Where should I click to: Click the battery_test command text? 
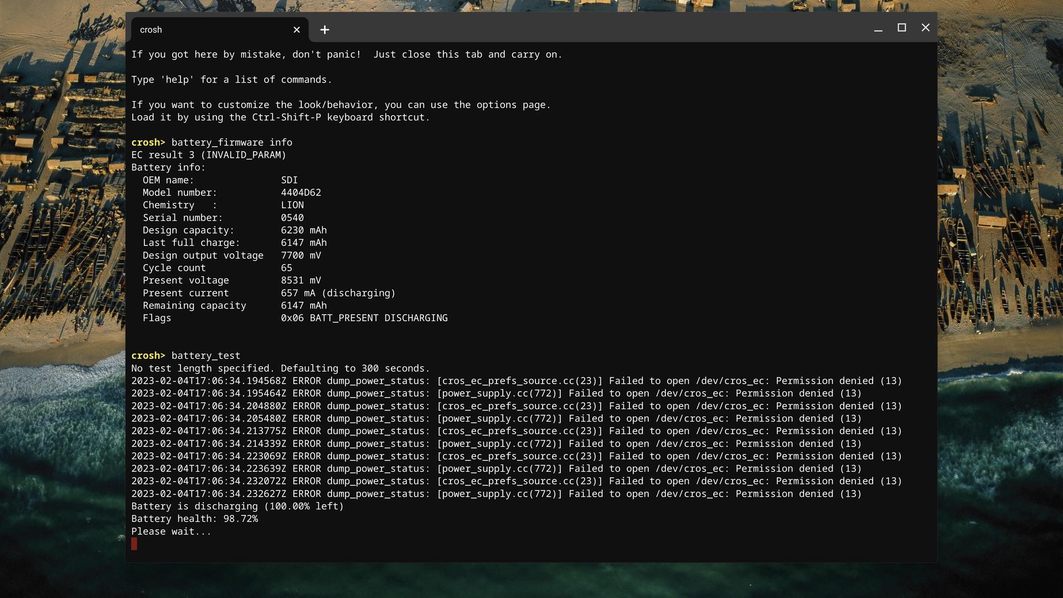[205, 355]
